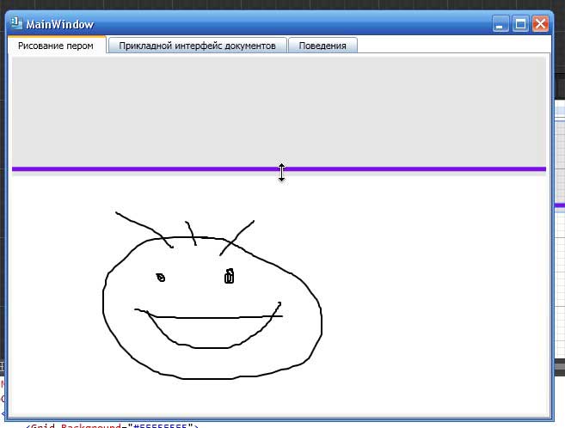This screenshot has width=565, height=428.
Task: Click the MainWindow application icon in title bar
Action: (x=16, y=23)
